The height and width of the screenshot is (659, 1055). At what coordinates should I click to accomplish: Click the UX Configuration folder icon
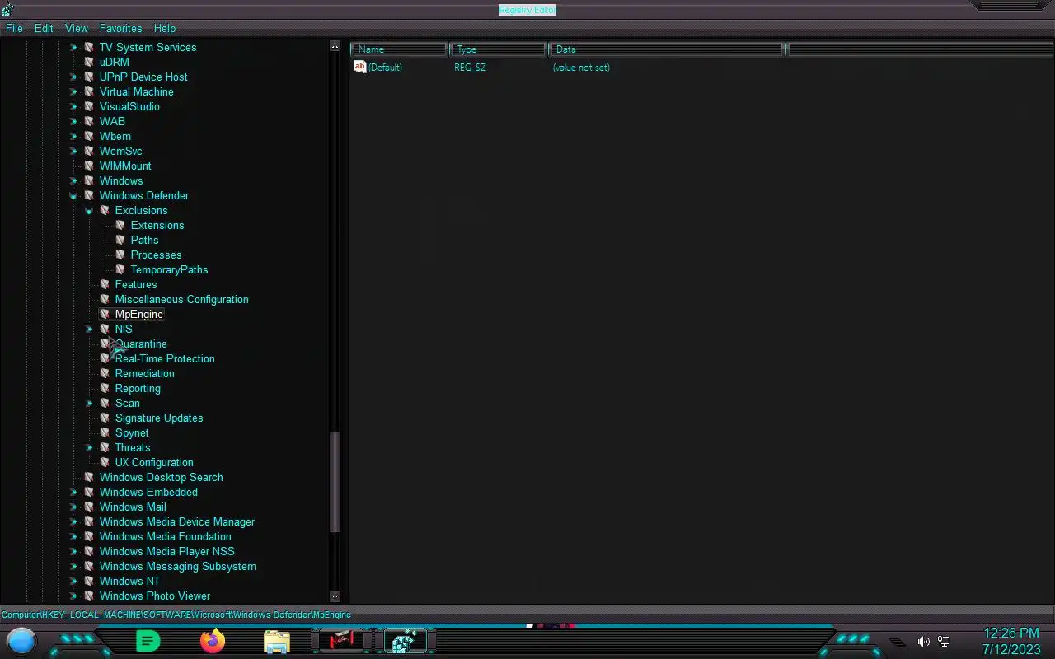[105, 462]
